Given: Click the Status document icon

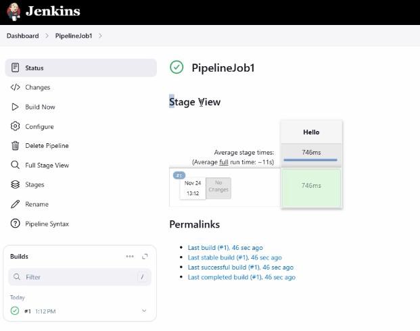Looking at the screenshot, I should (x=16, y=68).
